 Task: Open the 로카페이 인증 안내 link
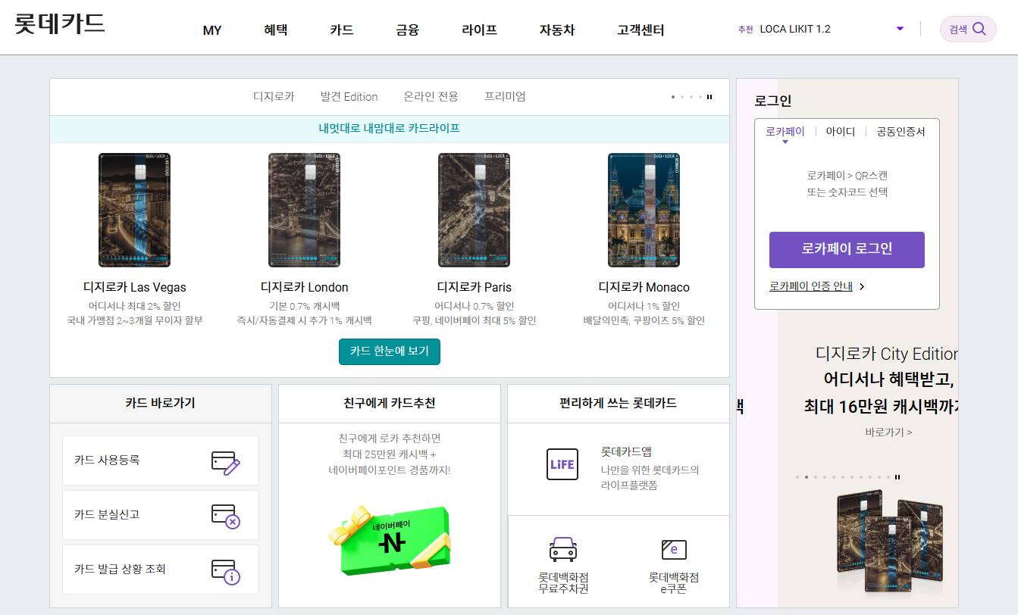[811, 286]
